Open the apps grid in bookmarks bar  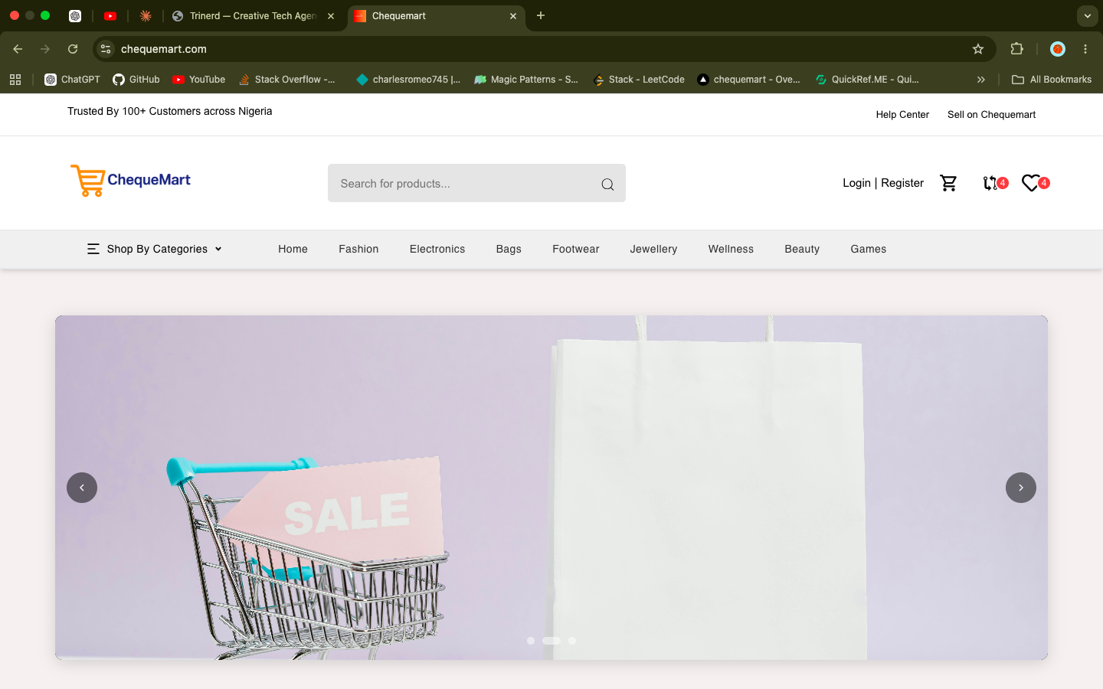click(15, 80)
